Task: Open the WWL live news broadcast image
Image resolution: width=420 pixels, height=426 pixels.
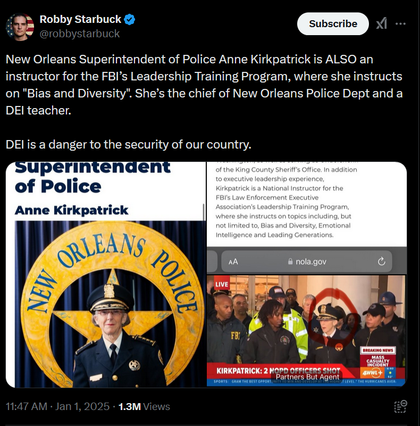Action: click(307, 331)
